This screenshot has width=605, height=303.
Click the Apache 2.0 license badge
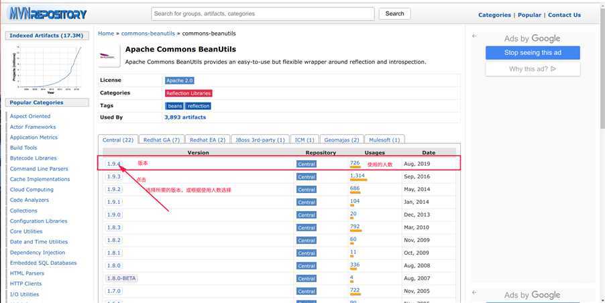click(x=179, y=80)
